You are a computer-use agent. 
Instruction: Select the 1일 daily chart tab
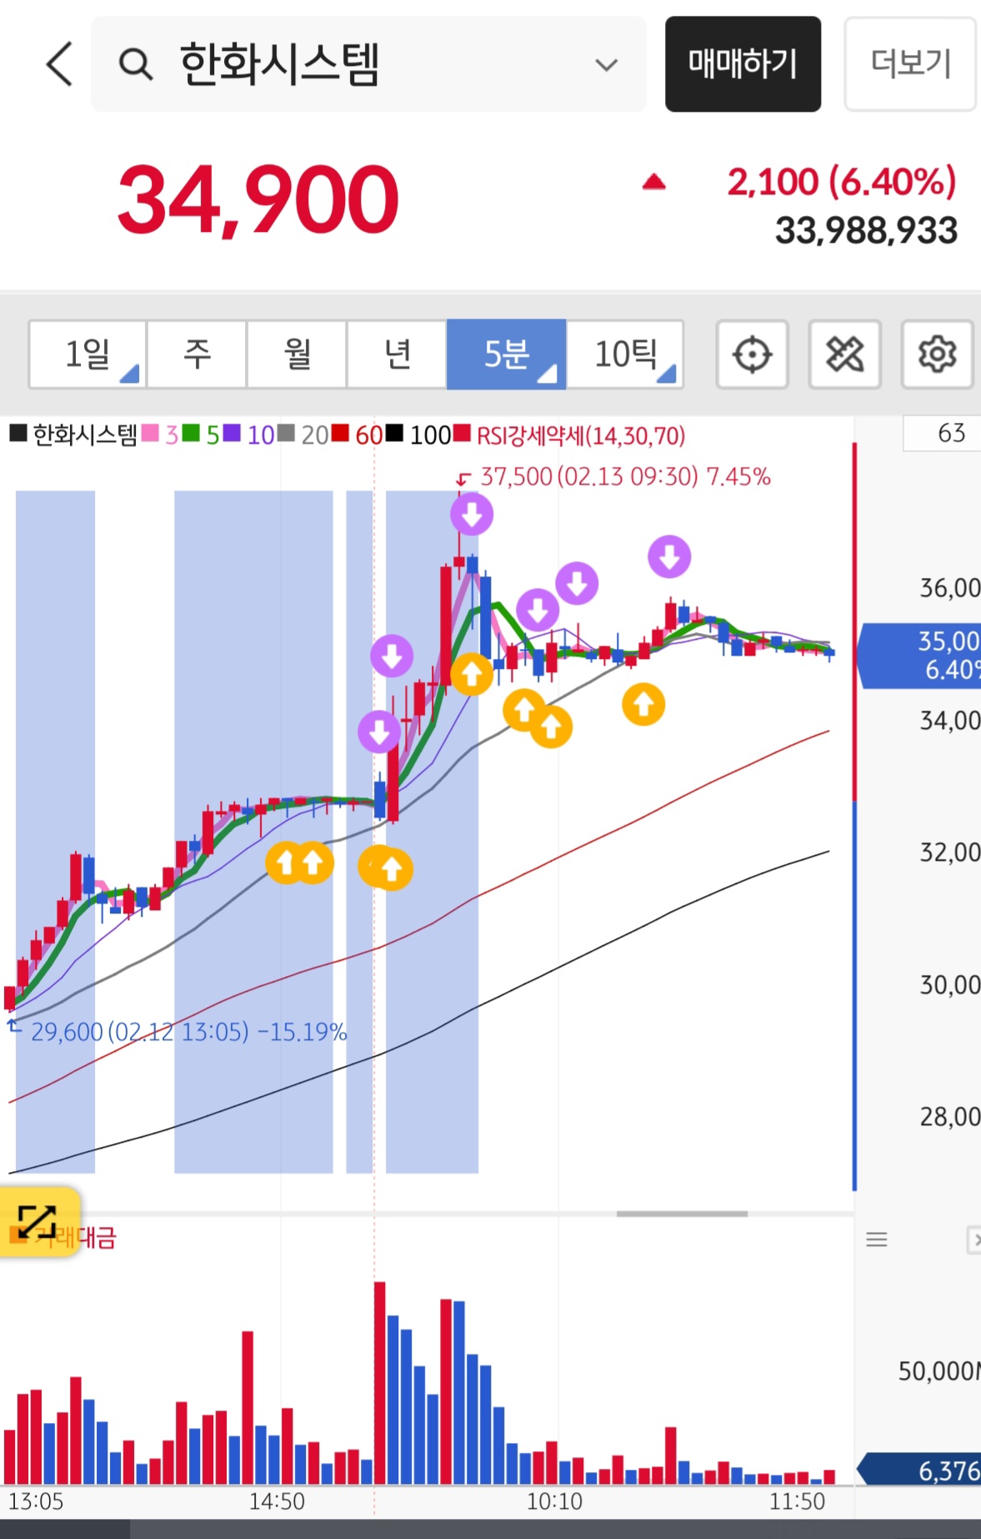click(88, 355)
